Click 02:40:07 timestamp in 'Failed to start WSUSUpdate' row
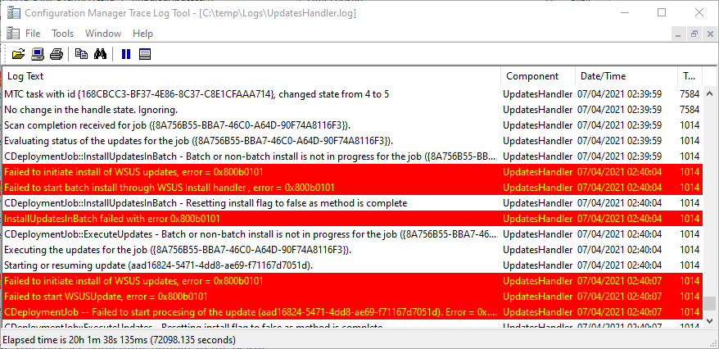The image size is (719, 349). coord(619,297)
